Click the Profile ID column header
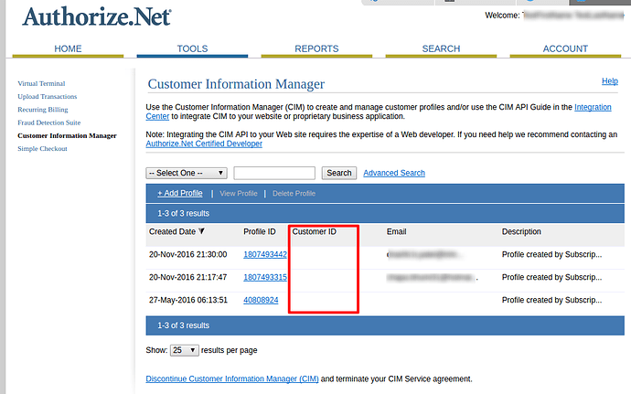 (x=260, y=232)
